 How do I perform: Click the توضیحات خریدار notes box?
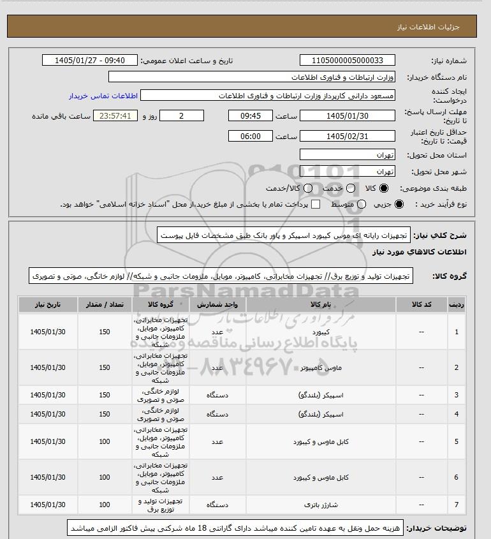click(235, 528)
